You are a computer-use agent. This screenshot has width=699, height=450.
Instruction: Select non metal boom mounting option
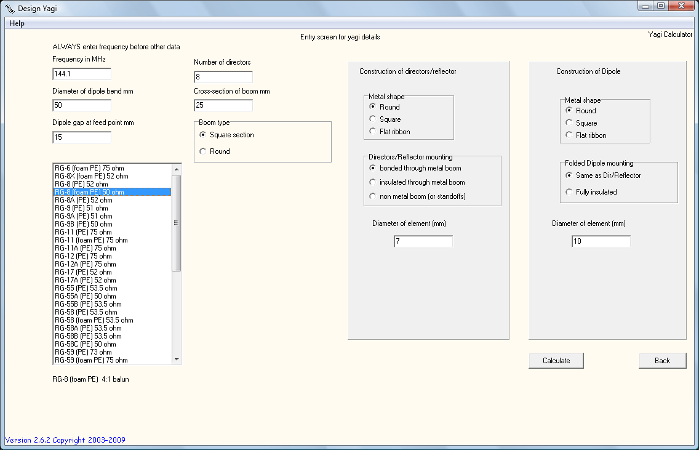[372, 196]
